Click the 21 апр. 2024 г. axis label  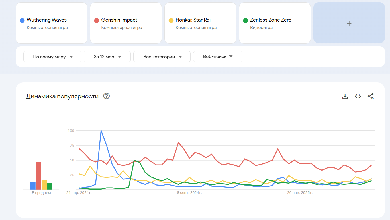[x=79, y=193]
